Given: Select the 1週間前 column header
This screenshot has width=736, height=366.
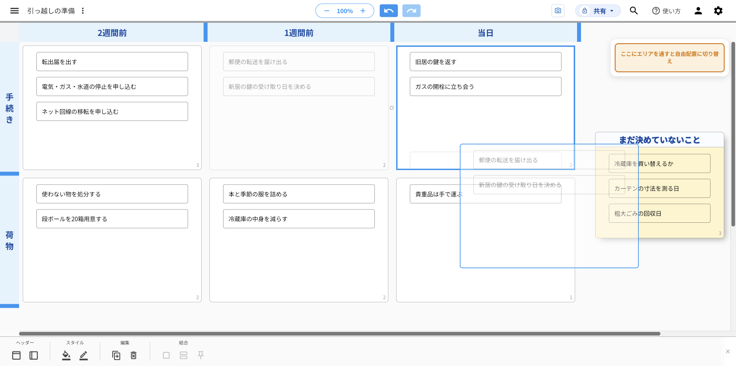Looking at the screenshot, I should pyautogui.click(x=298, y=33).
